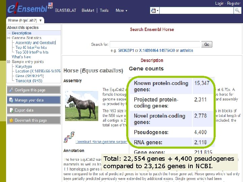Viewport: 243px width, 182px height.
Task: Click the star icon on Bookmark this page
Action: pyautogui.click(x=11, y=120)
